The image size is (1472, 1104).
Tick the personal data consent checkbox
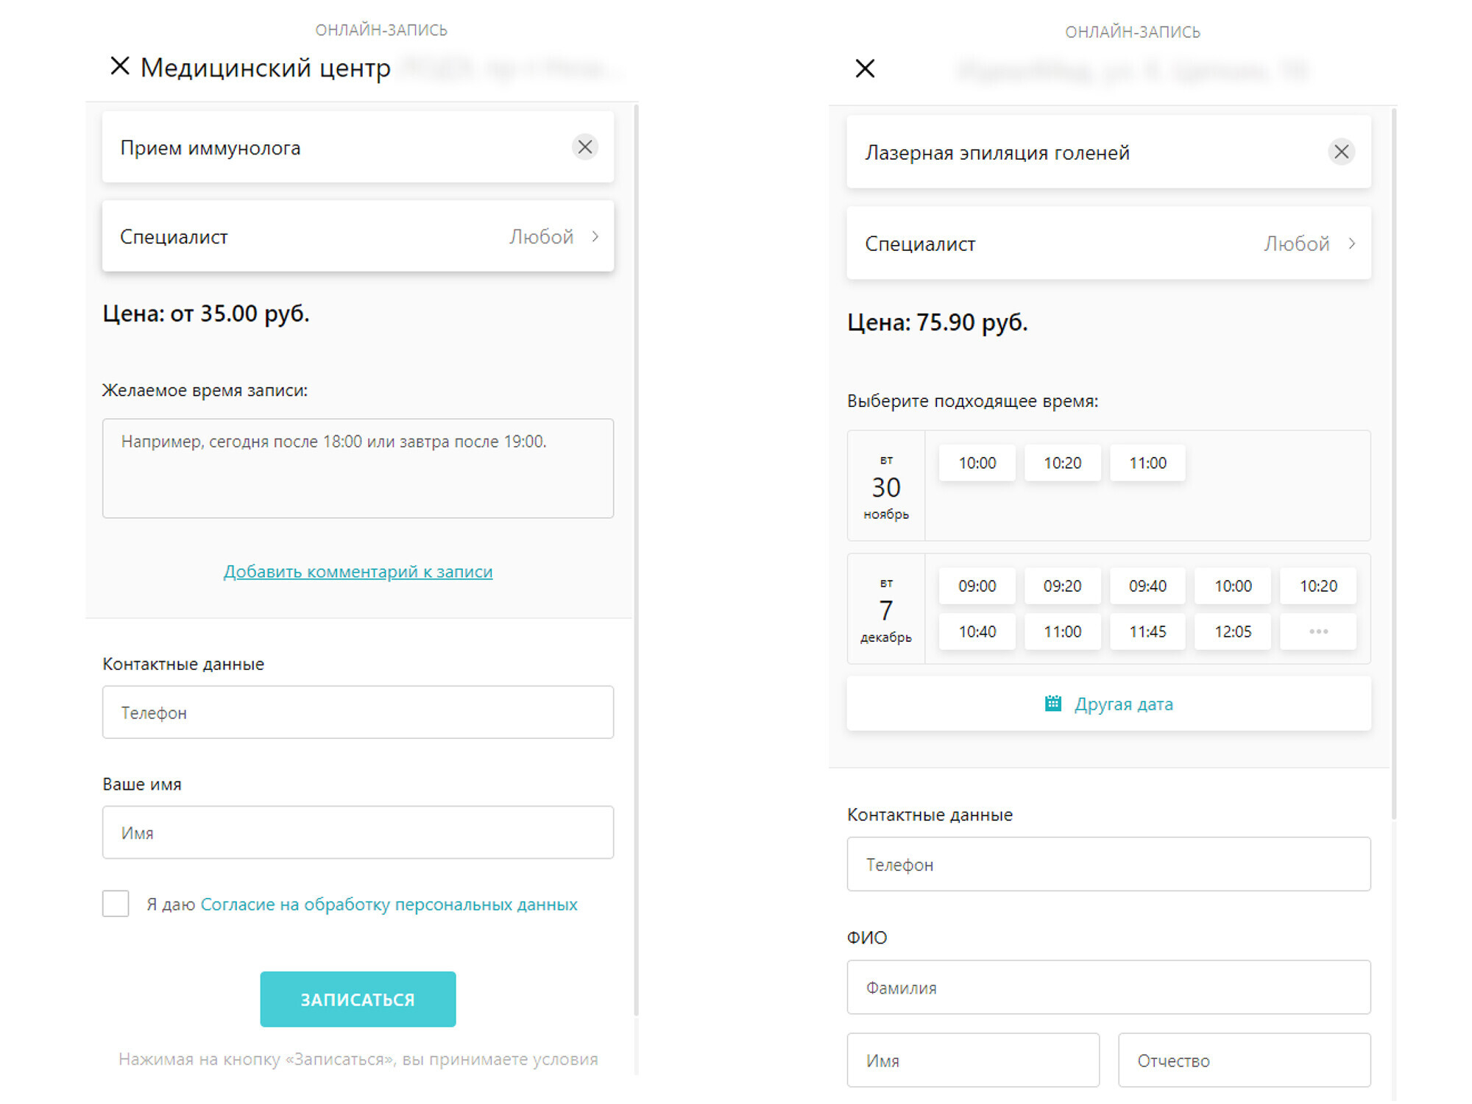[x=116, y=903]
